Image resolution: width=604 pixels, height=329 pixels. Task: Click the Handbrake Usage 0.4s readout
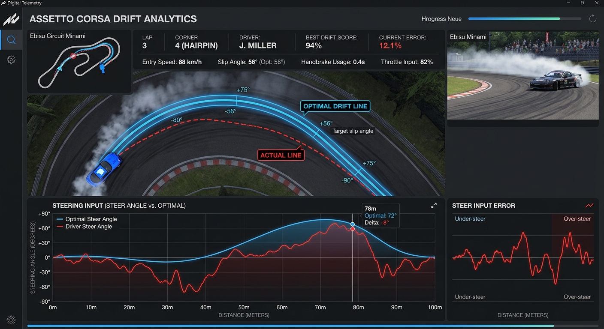coord(333,62)
